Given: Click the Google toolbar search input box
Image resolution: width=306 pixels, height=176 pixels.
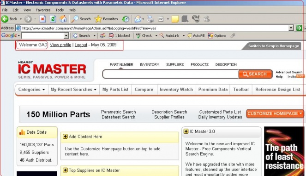Looking at the screenshot, I should coord(43,36).
